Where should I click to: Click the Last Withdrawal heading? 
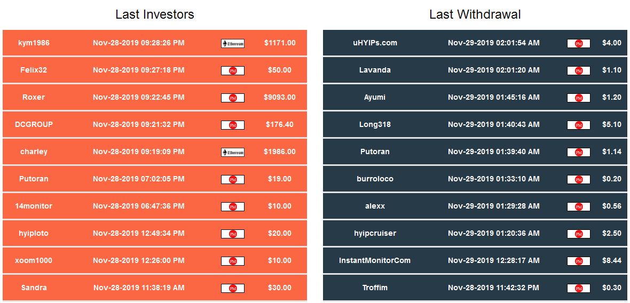[475, 14]
